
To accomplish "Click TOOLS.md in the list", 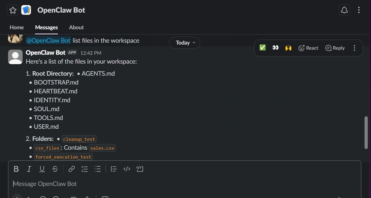I will tap(48, 118).
